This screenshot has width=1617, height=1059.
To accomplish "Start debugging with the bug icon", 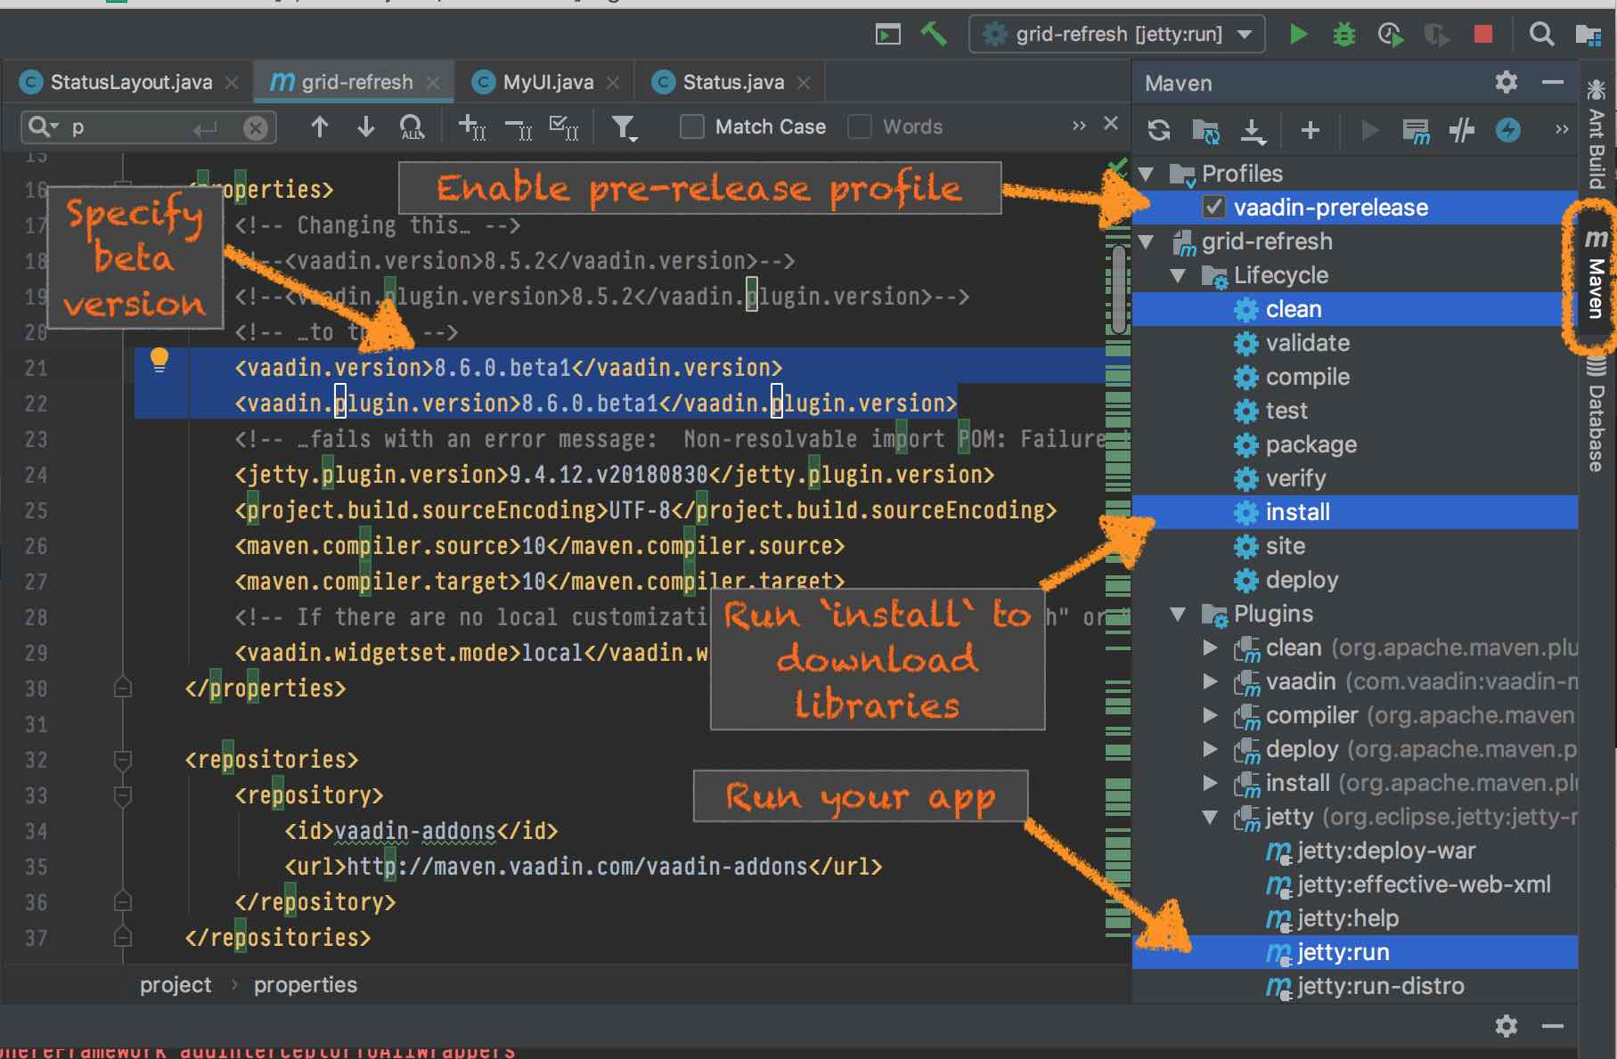I will click(1343, 35).
